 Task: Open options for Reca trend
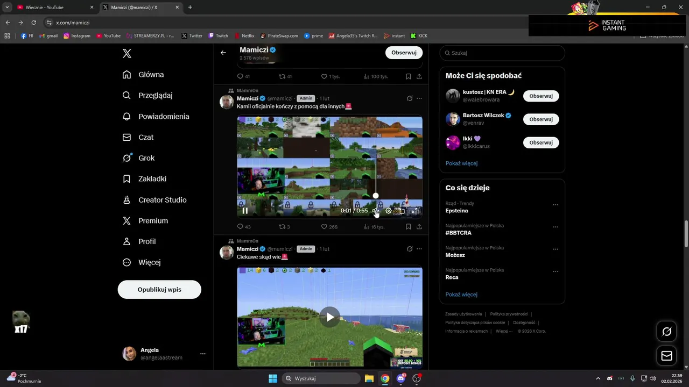tap(556, 271)
